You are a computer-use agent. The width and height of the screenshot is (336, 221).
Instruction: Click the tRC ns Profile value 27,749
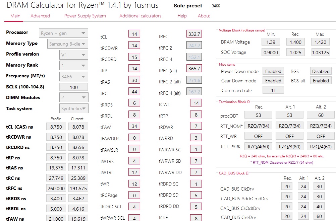[x=56, y=178]
